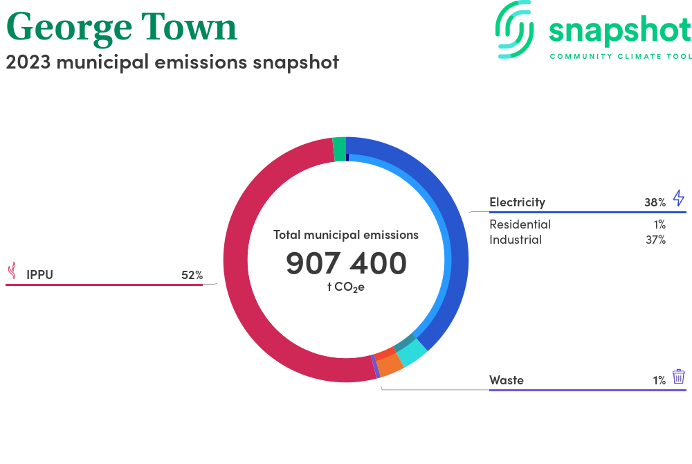The image size is (692, 464).
Task: Click the IPPU category label
Action: (x=39, y=275)
